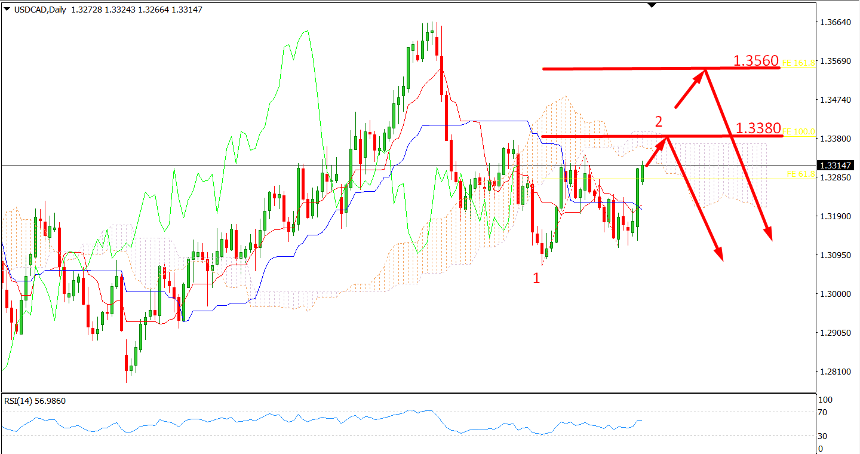The width and height of the screenshot is (860, 454).
Task: Click the FE 100.0 Fibonacci expansion label
Action: [x=798, y=131]
